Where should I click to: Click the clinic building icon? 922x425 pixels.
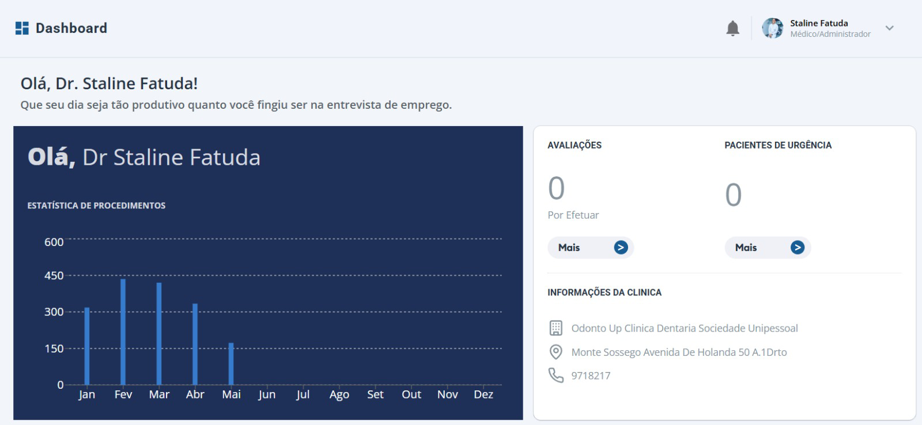(x=556, y=328)
